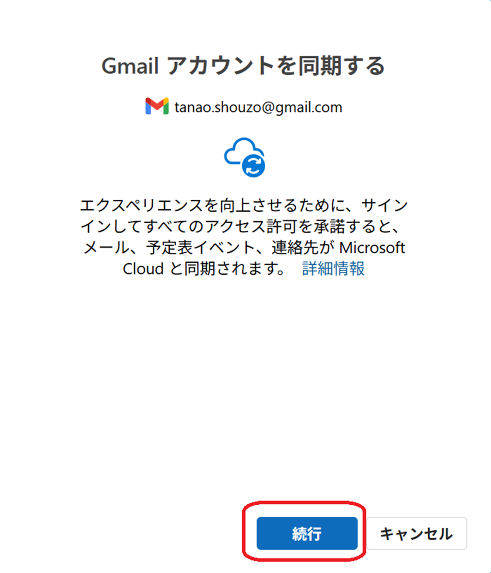Click the メール、予定表イベント phrase
Screen dimensions: 491x573
[x=169, y=247]
